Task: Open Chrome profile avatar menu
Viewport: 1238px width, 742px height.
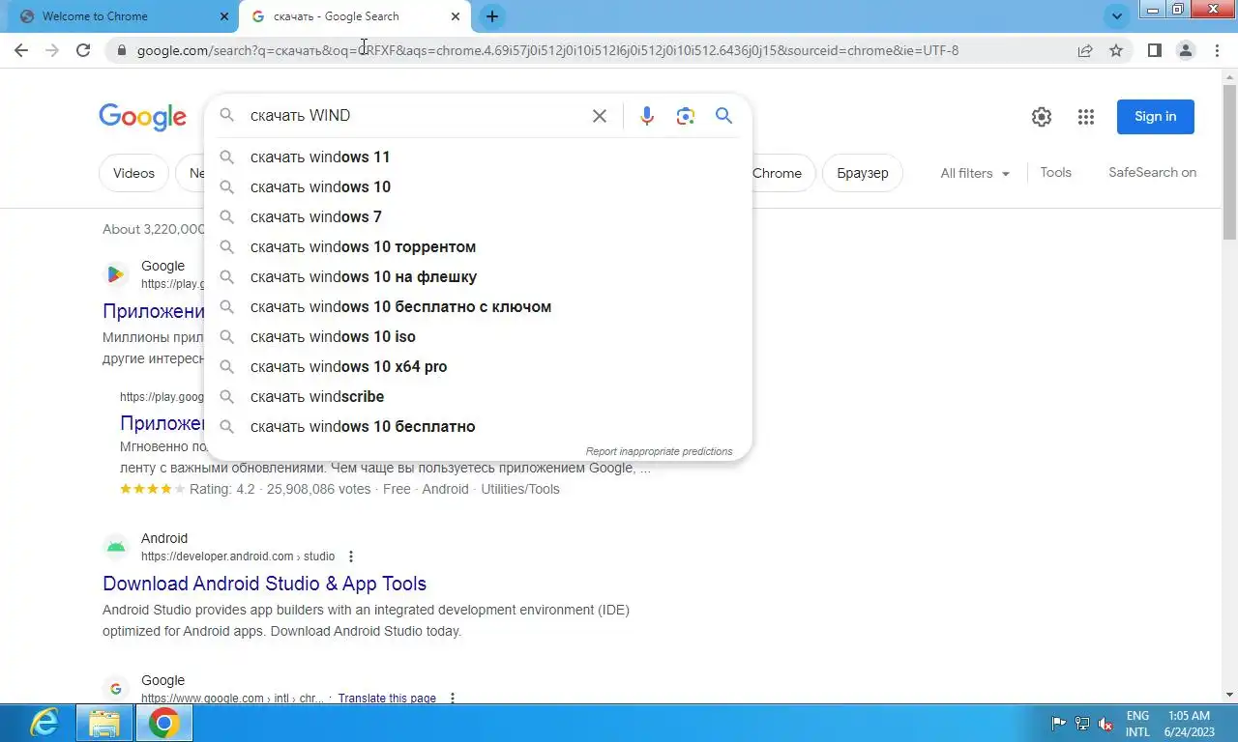Action: pyautogui.click(x=1186, y=50)
